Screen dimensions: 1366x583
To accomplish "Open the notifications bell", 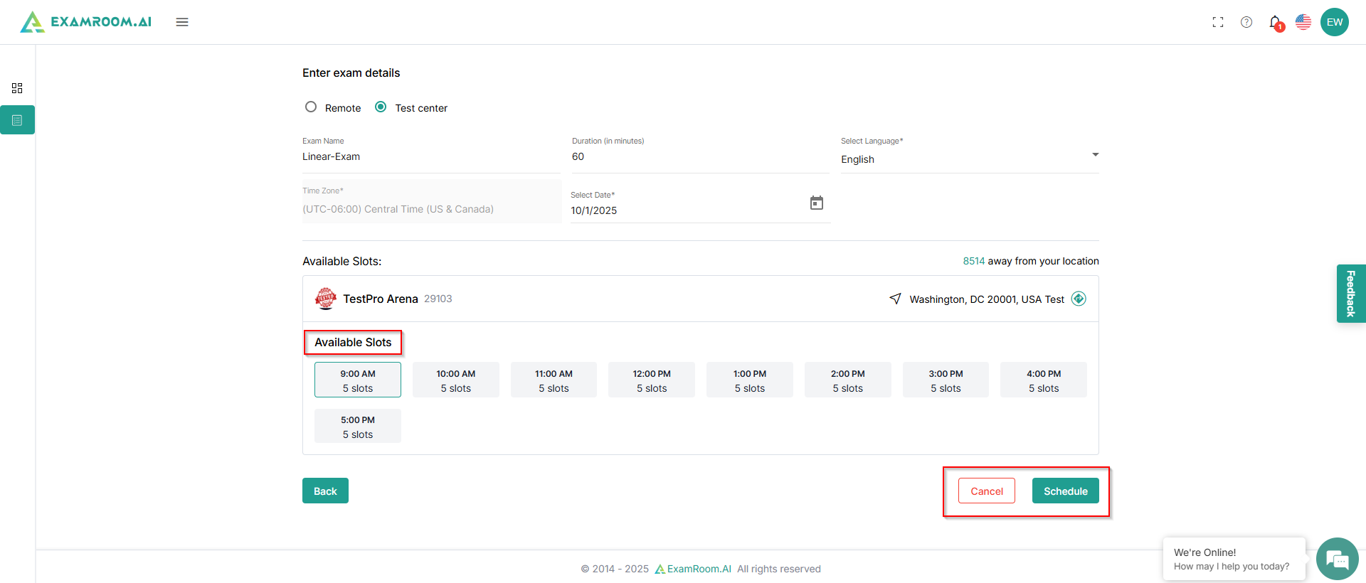I will 1275,22.
